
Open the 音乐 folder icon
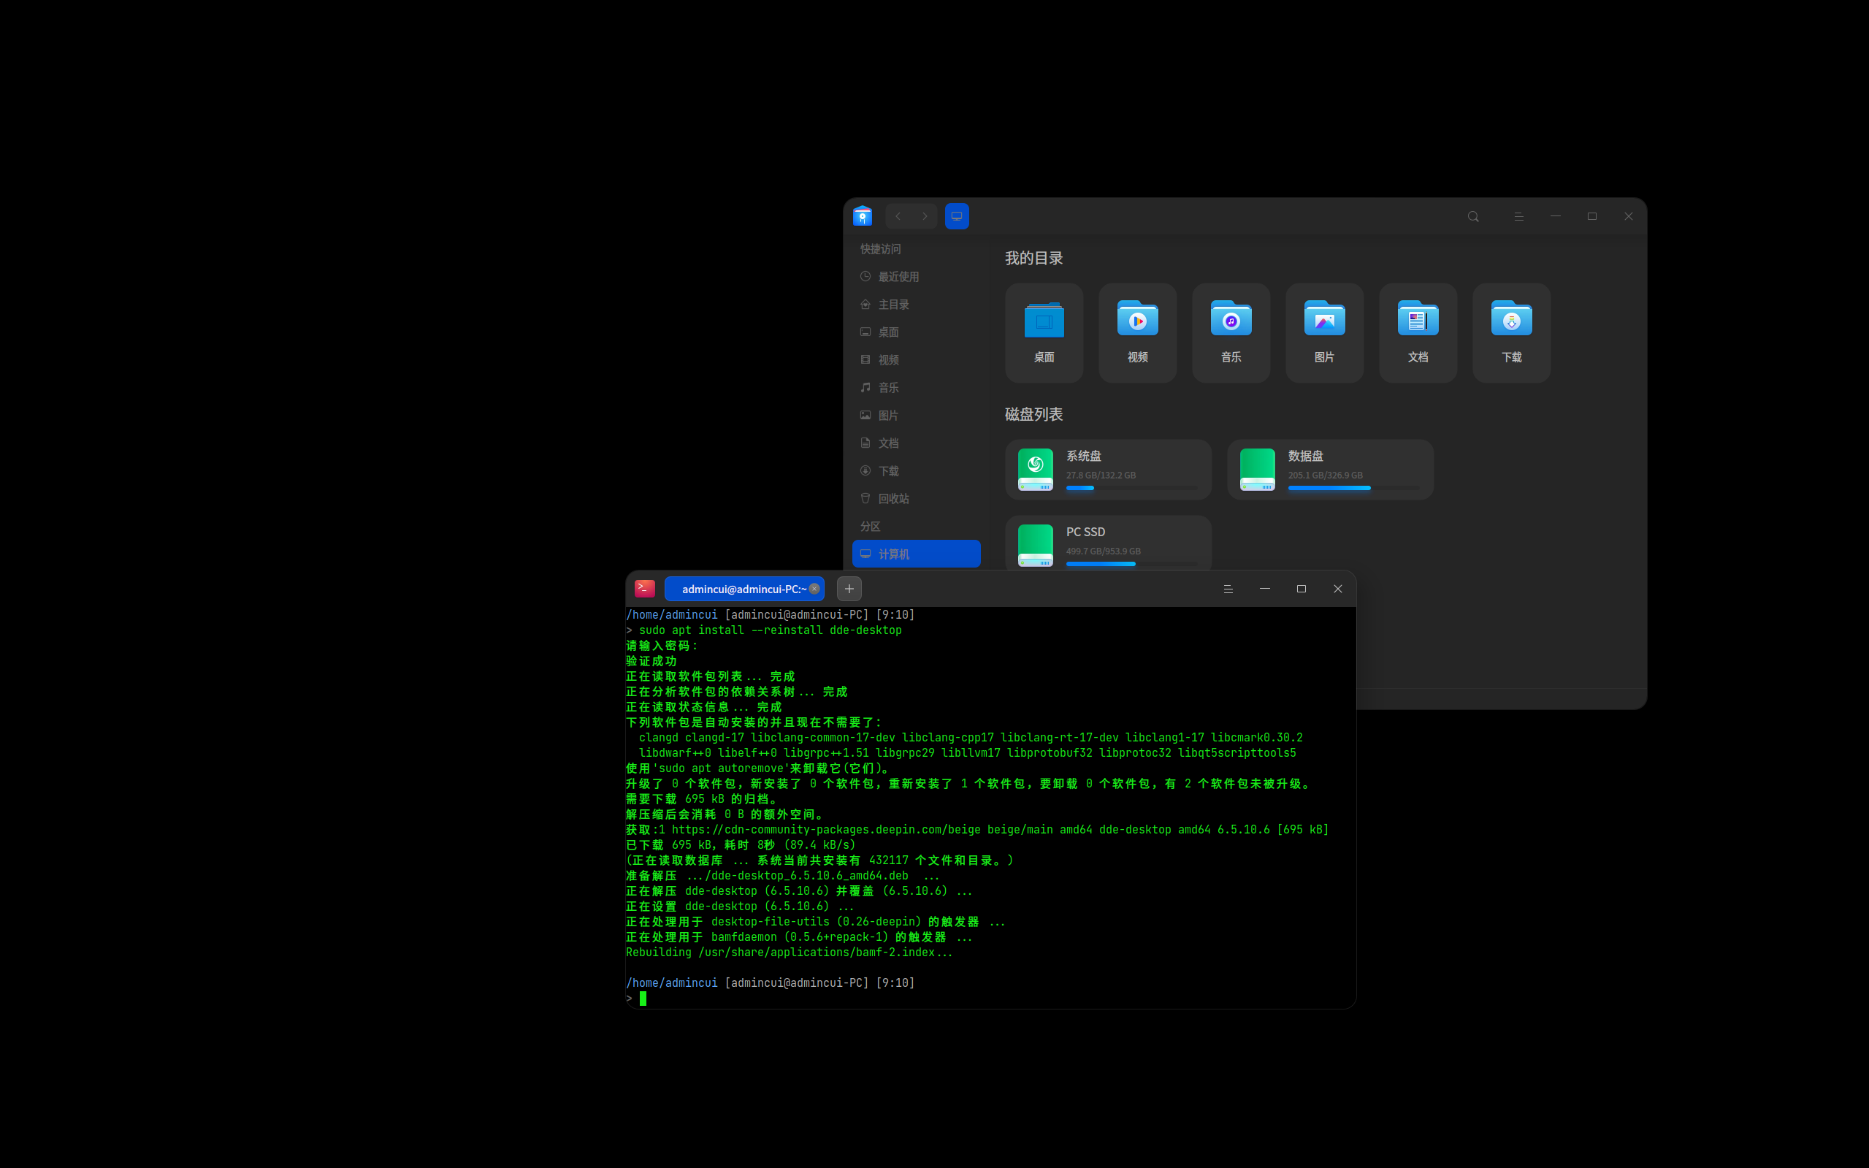click(1230, 332)
